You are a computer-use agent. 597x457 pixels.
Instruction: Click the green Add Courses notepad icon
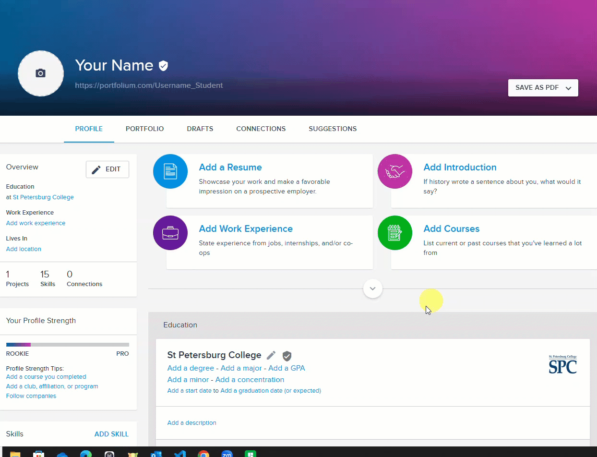[394, 233]
